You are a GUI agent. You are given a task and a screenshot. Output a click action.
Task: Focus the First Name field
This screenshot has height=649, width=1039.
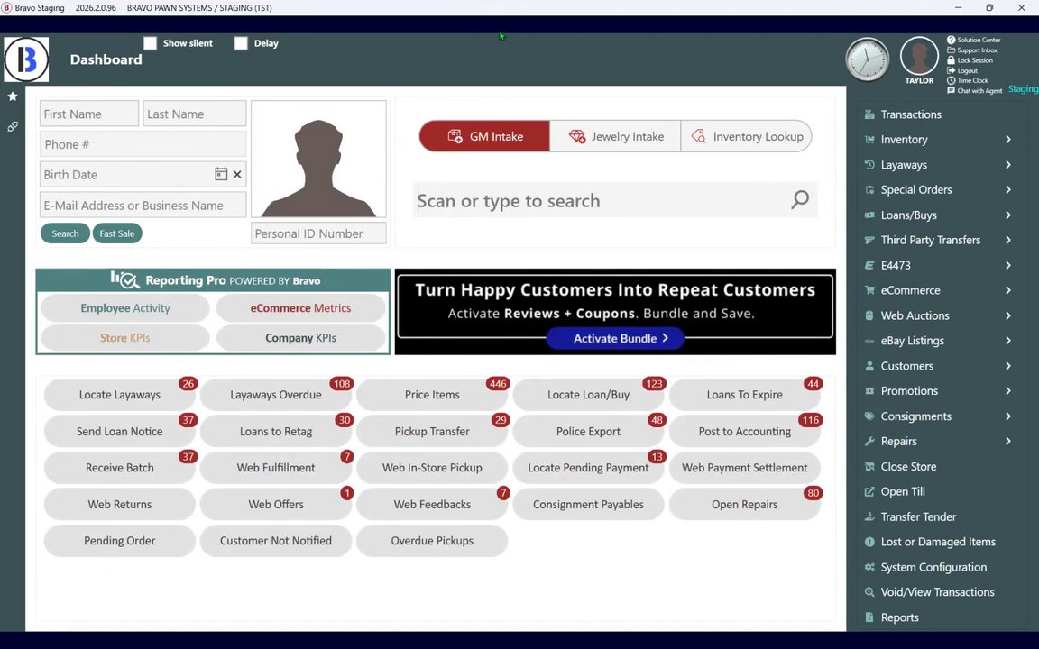point(89,114)
